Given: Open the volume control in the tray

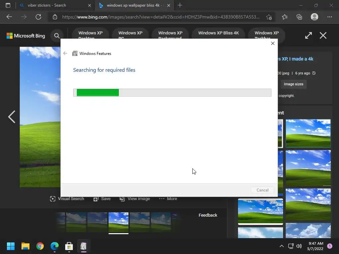Looking at the screenshot, I should pyautogui.click(x=299, y=246).
